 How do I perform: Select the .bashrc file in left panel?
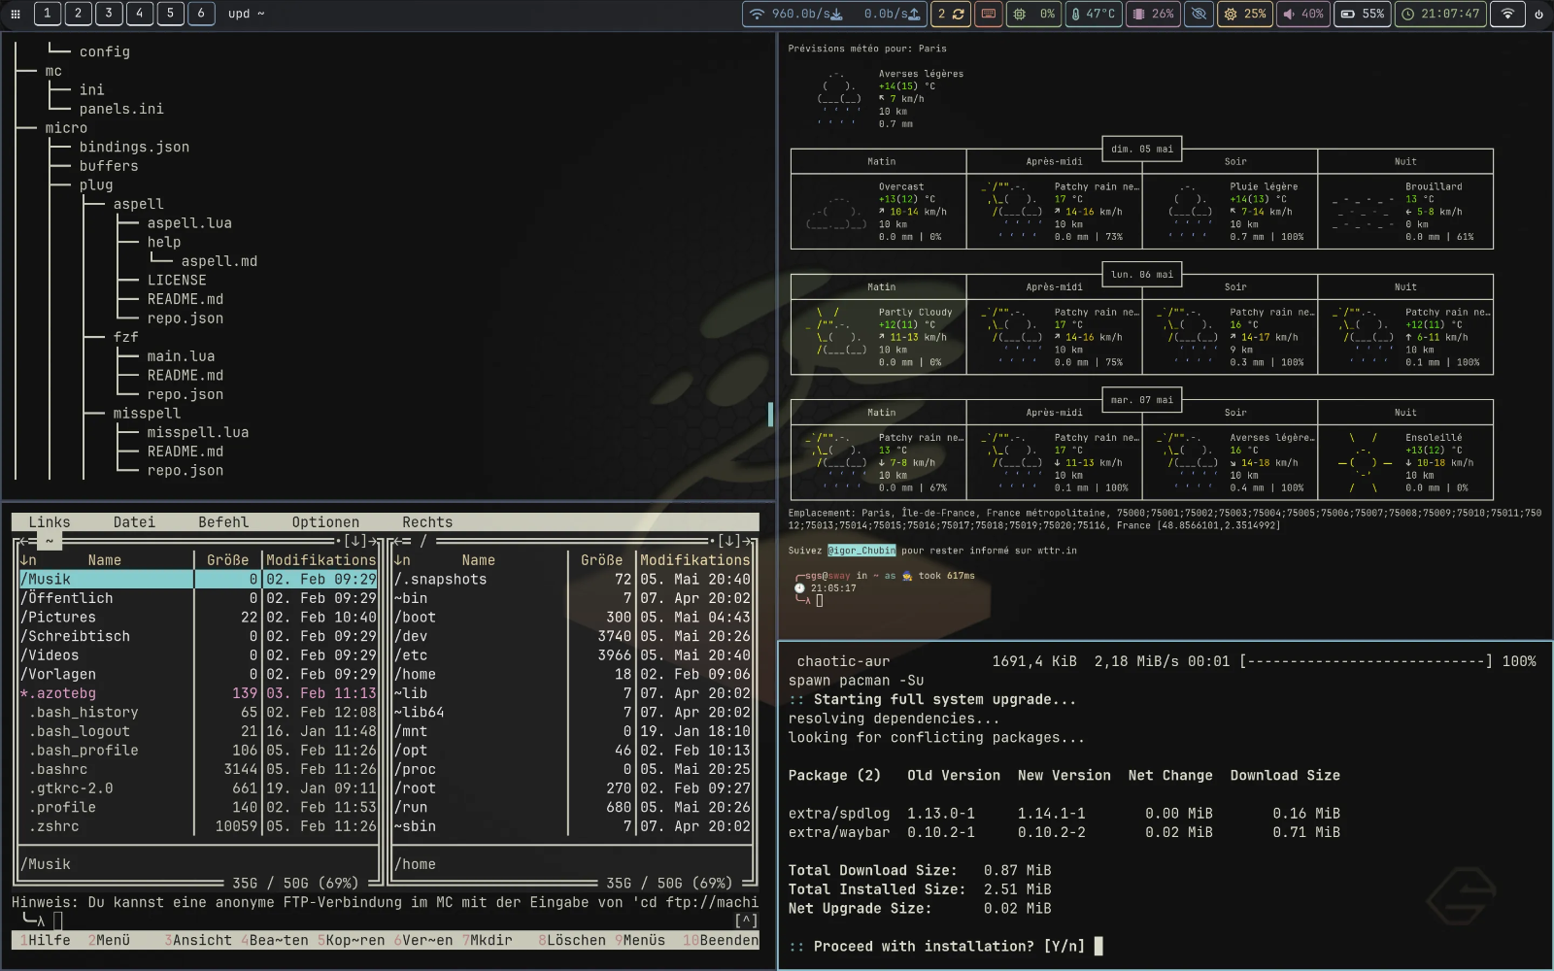point(198,769)
